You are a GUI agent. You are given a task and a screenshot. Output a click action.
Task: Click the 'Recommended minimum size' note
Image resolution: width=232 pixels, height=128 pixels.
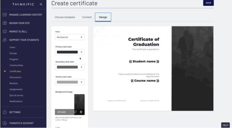point(69,119)
